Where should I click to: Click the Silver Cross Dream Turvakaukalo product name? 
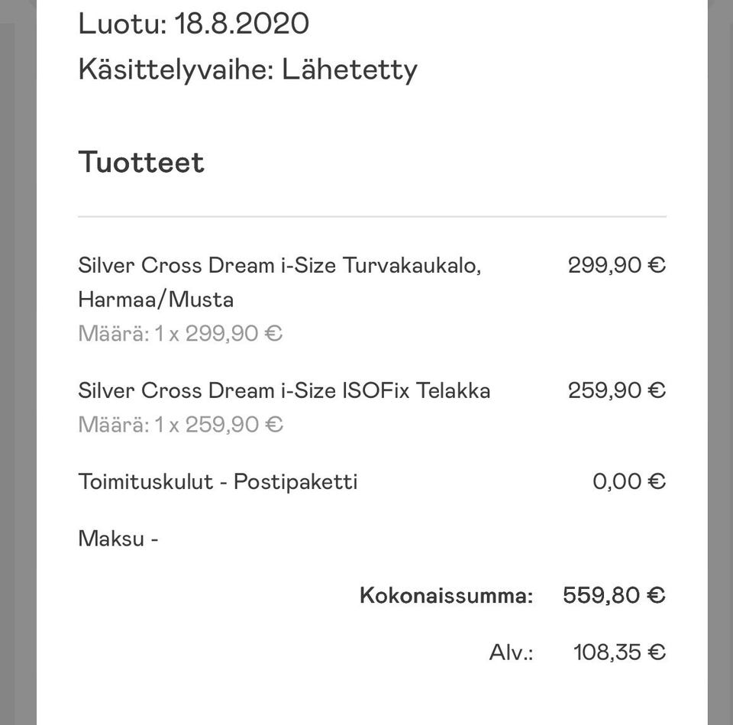click(279, 266)
